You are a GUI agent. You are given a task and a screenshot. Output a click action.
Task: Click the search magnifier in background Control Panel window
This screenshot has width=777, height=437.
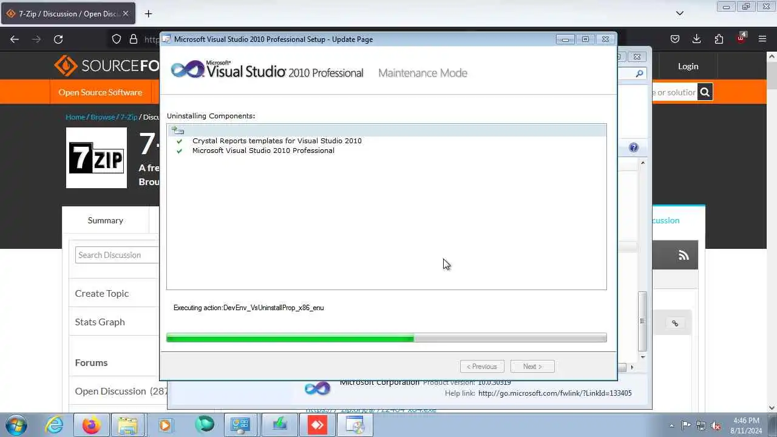click(639, 73)
